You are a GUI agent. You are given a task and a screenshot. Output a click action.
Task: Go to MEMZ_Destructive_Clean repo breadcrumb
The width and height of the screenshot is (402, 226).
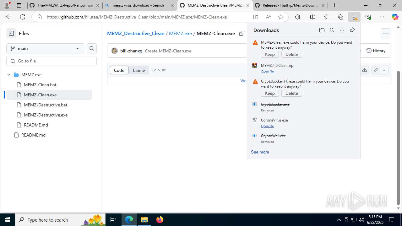point(136,33)
